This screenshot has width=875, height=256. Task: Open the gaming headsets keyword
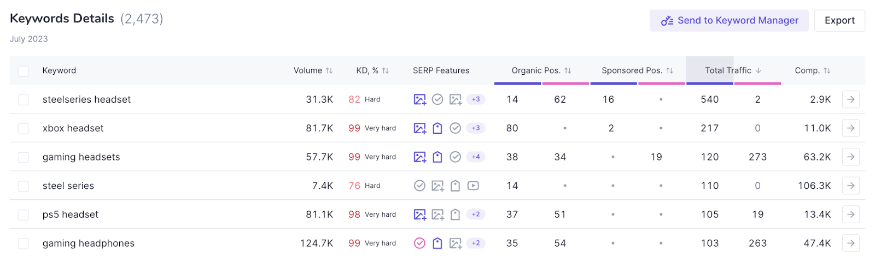81,157
